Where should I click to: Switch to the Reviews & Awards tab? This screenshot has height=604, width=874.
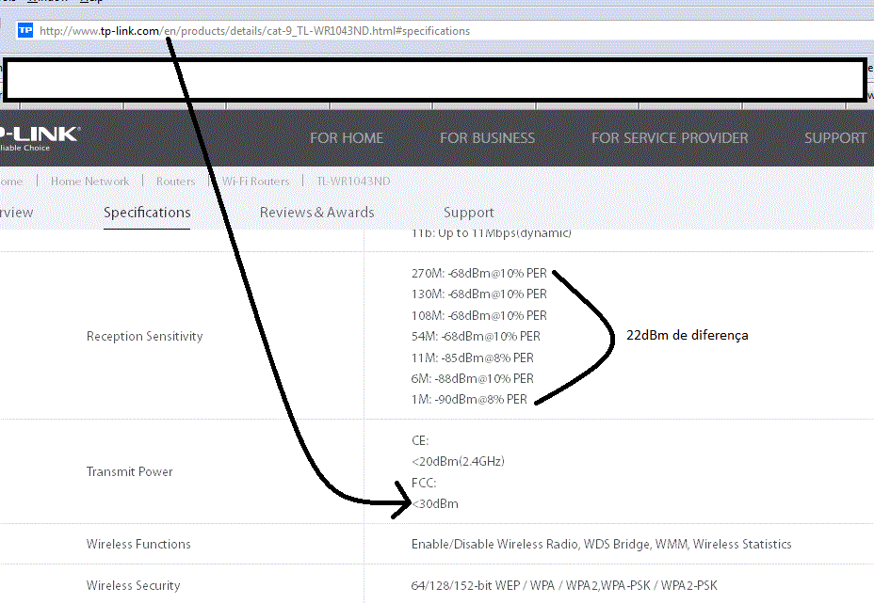pyautogui.click(x=316, y=213)
